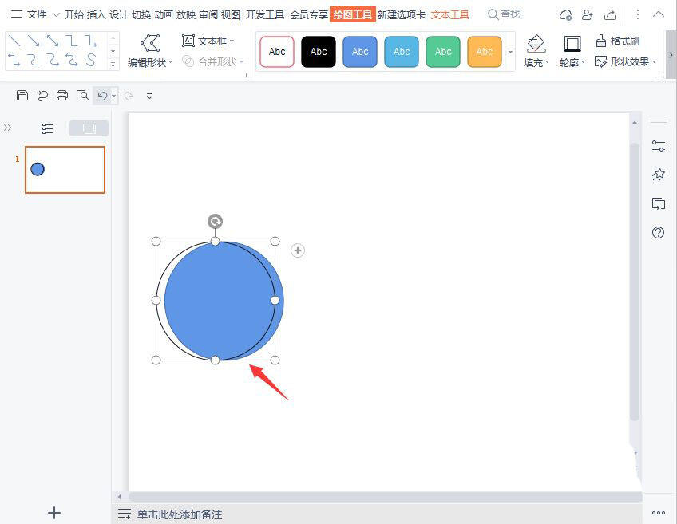Undo the last action
677x524 pixels.
coord(101,96)
